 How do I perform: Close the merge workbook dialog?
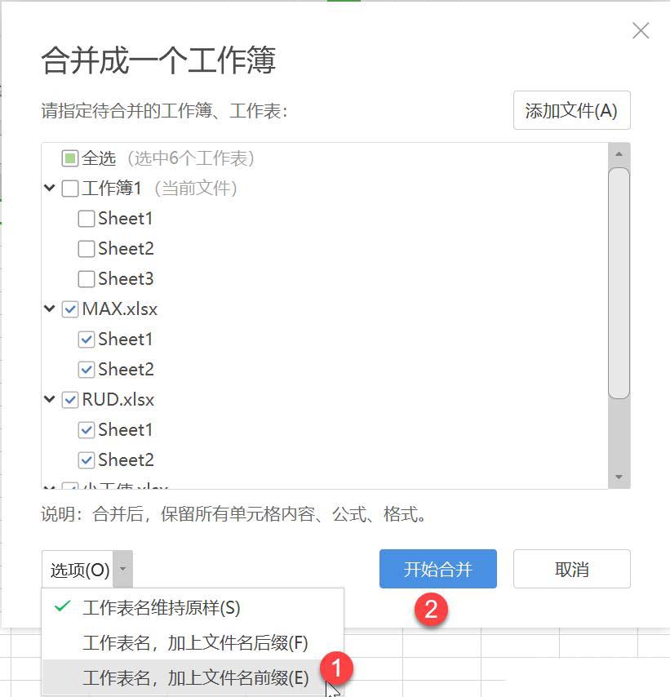tap(641, 31)
